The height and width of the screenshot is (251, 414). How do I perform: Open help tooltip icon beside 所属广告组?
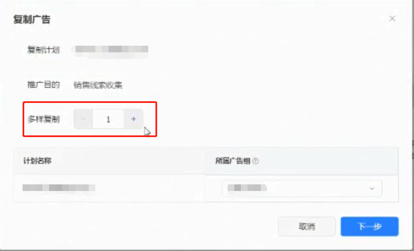pos(255,161)
